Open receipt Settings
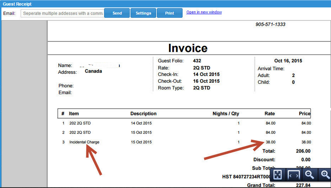The width and height of the screenshot is (331, 188). coord(143,13)
